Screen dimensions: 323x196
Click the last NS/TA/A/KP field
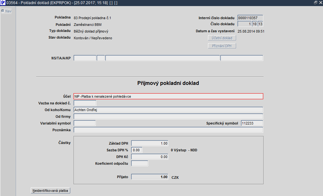point(242,58)
